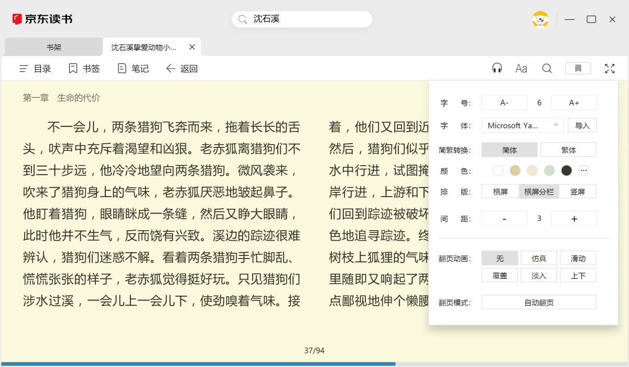The height and width of the screenshot is (367, 629).
Task: Click the headphones listen-to-book icon
Action: pyautogui.click(x=497, y=68)
